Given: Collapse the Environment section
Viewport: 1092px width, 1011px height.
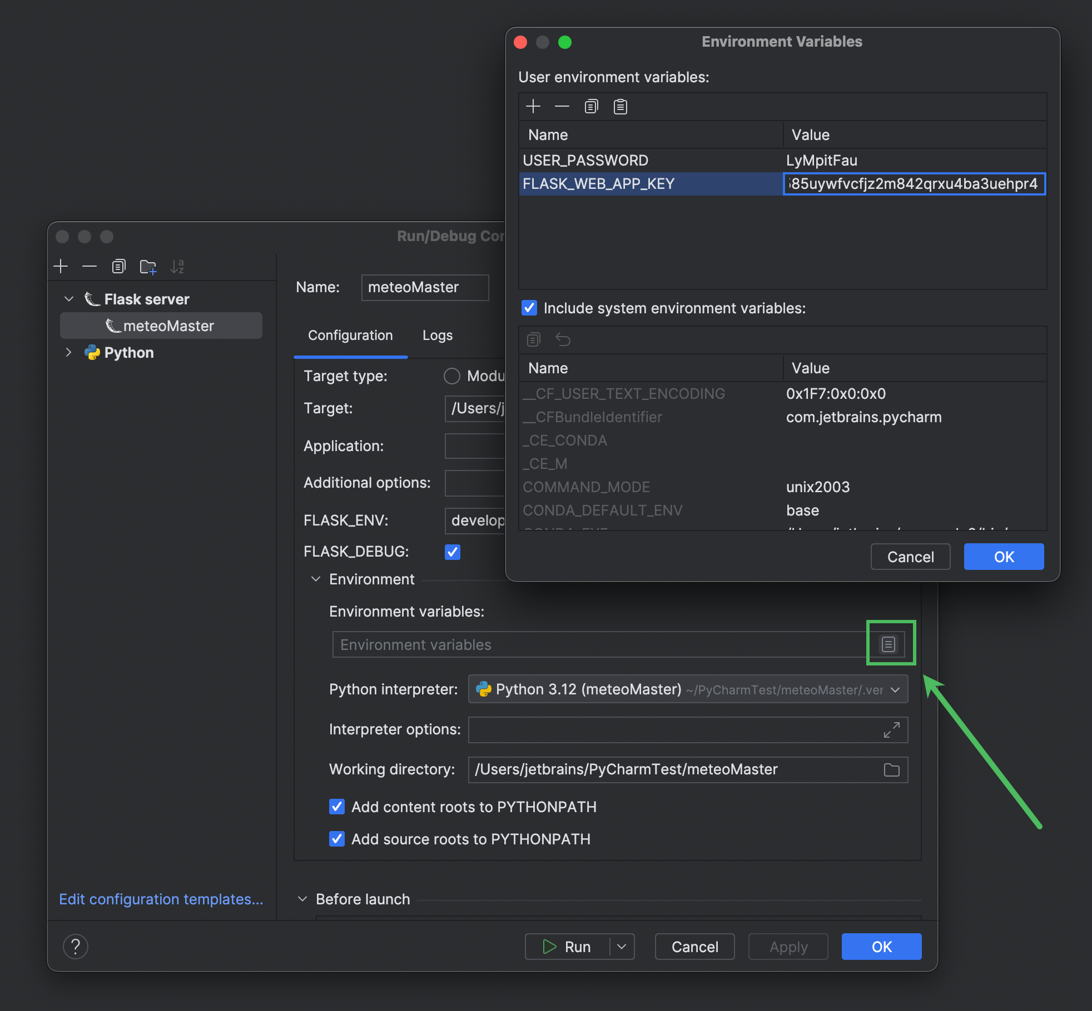Looking at the screenshot, I should (315, 579).
